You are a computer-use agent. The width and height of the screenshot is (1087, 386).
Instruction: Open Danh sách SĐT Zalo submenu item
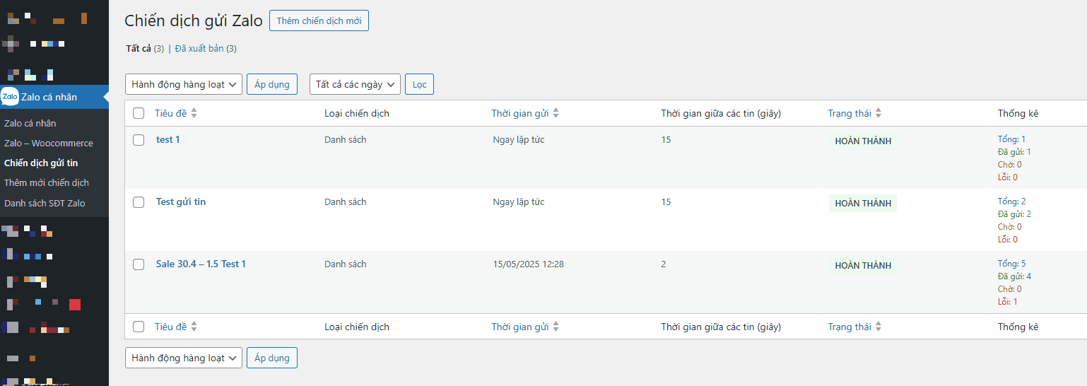pos(45,203)
